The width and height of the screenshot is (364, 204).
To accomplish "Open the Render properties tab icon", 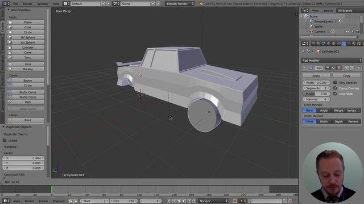I will [313, 44].
